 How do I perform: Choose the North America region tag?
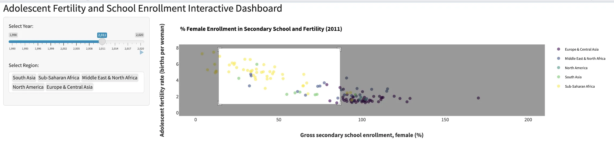(28, 87)
